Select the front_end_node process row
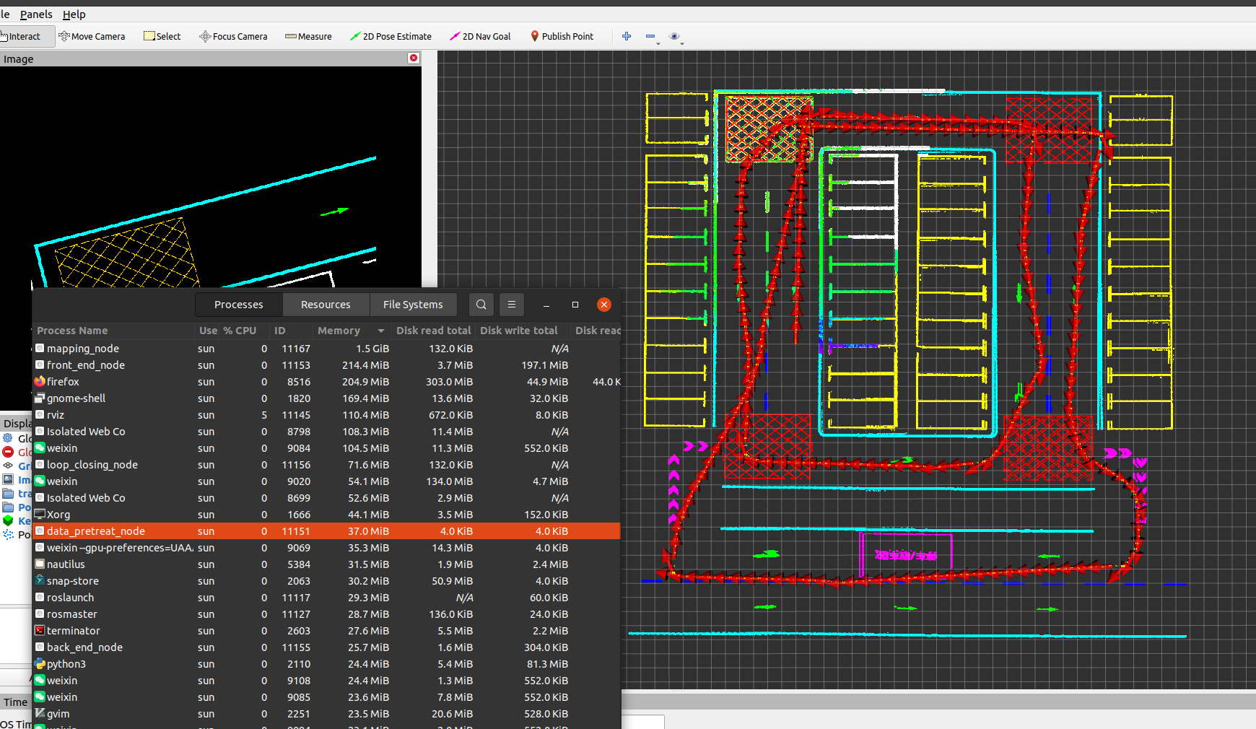Image resolution: width=1256 pixels, height=729 pixels. point(326,365)
